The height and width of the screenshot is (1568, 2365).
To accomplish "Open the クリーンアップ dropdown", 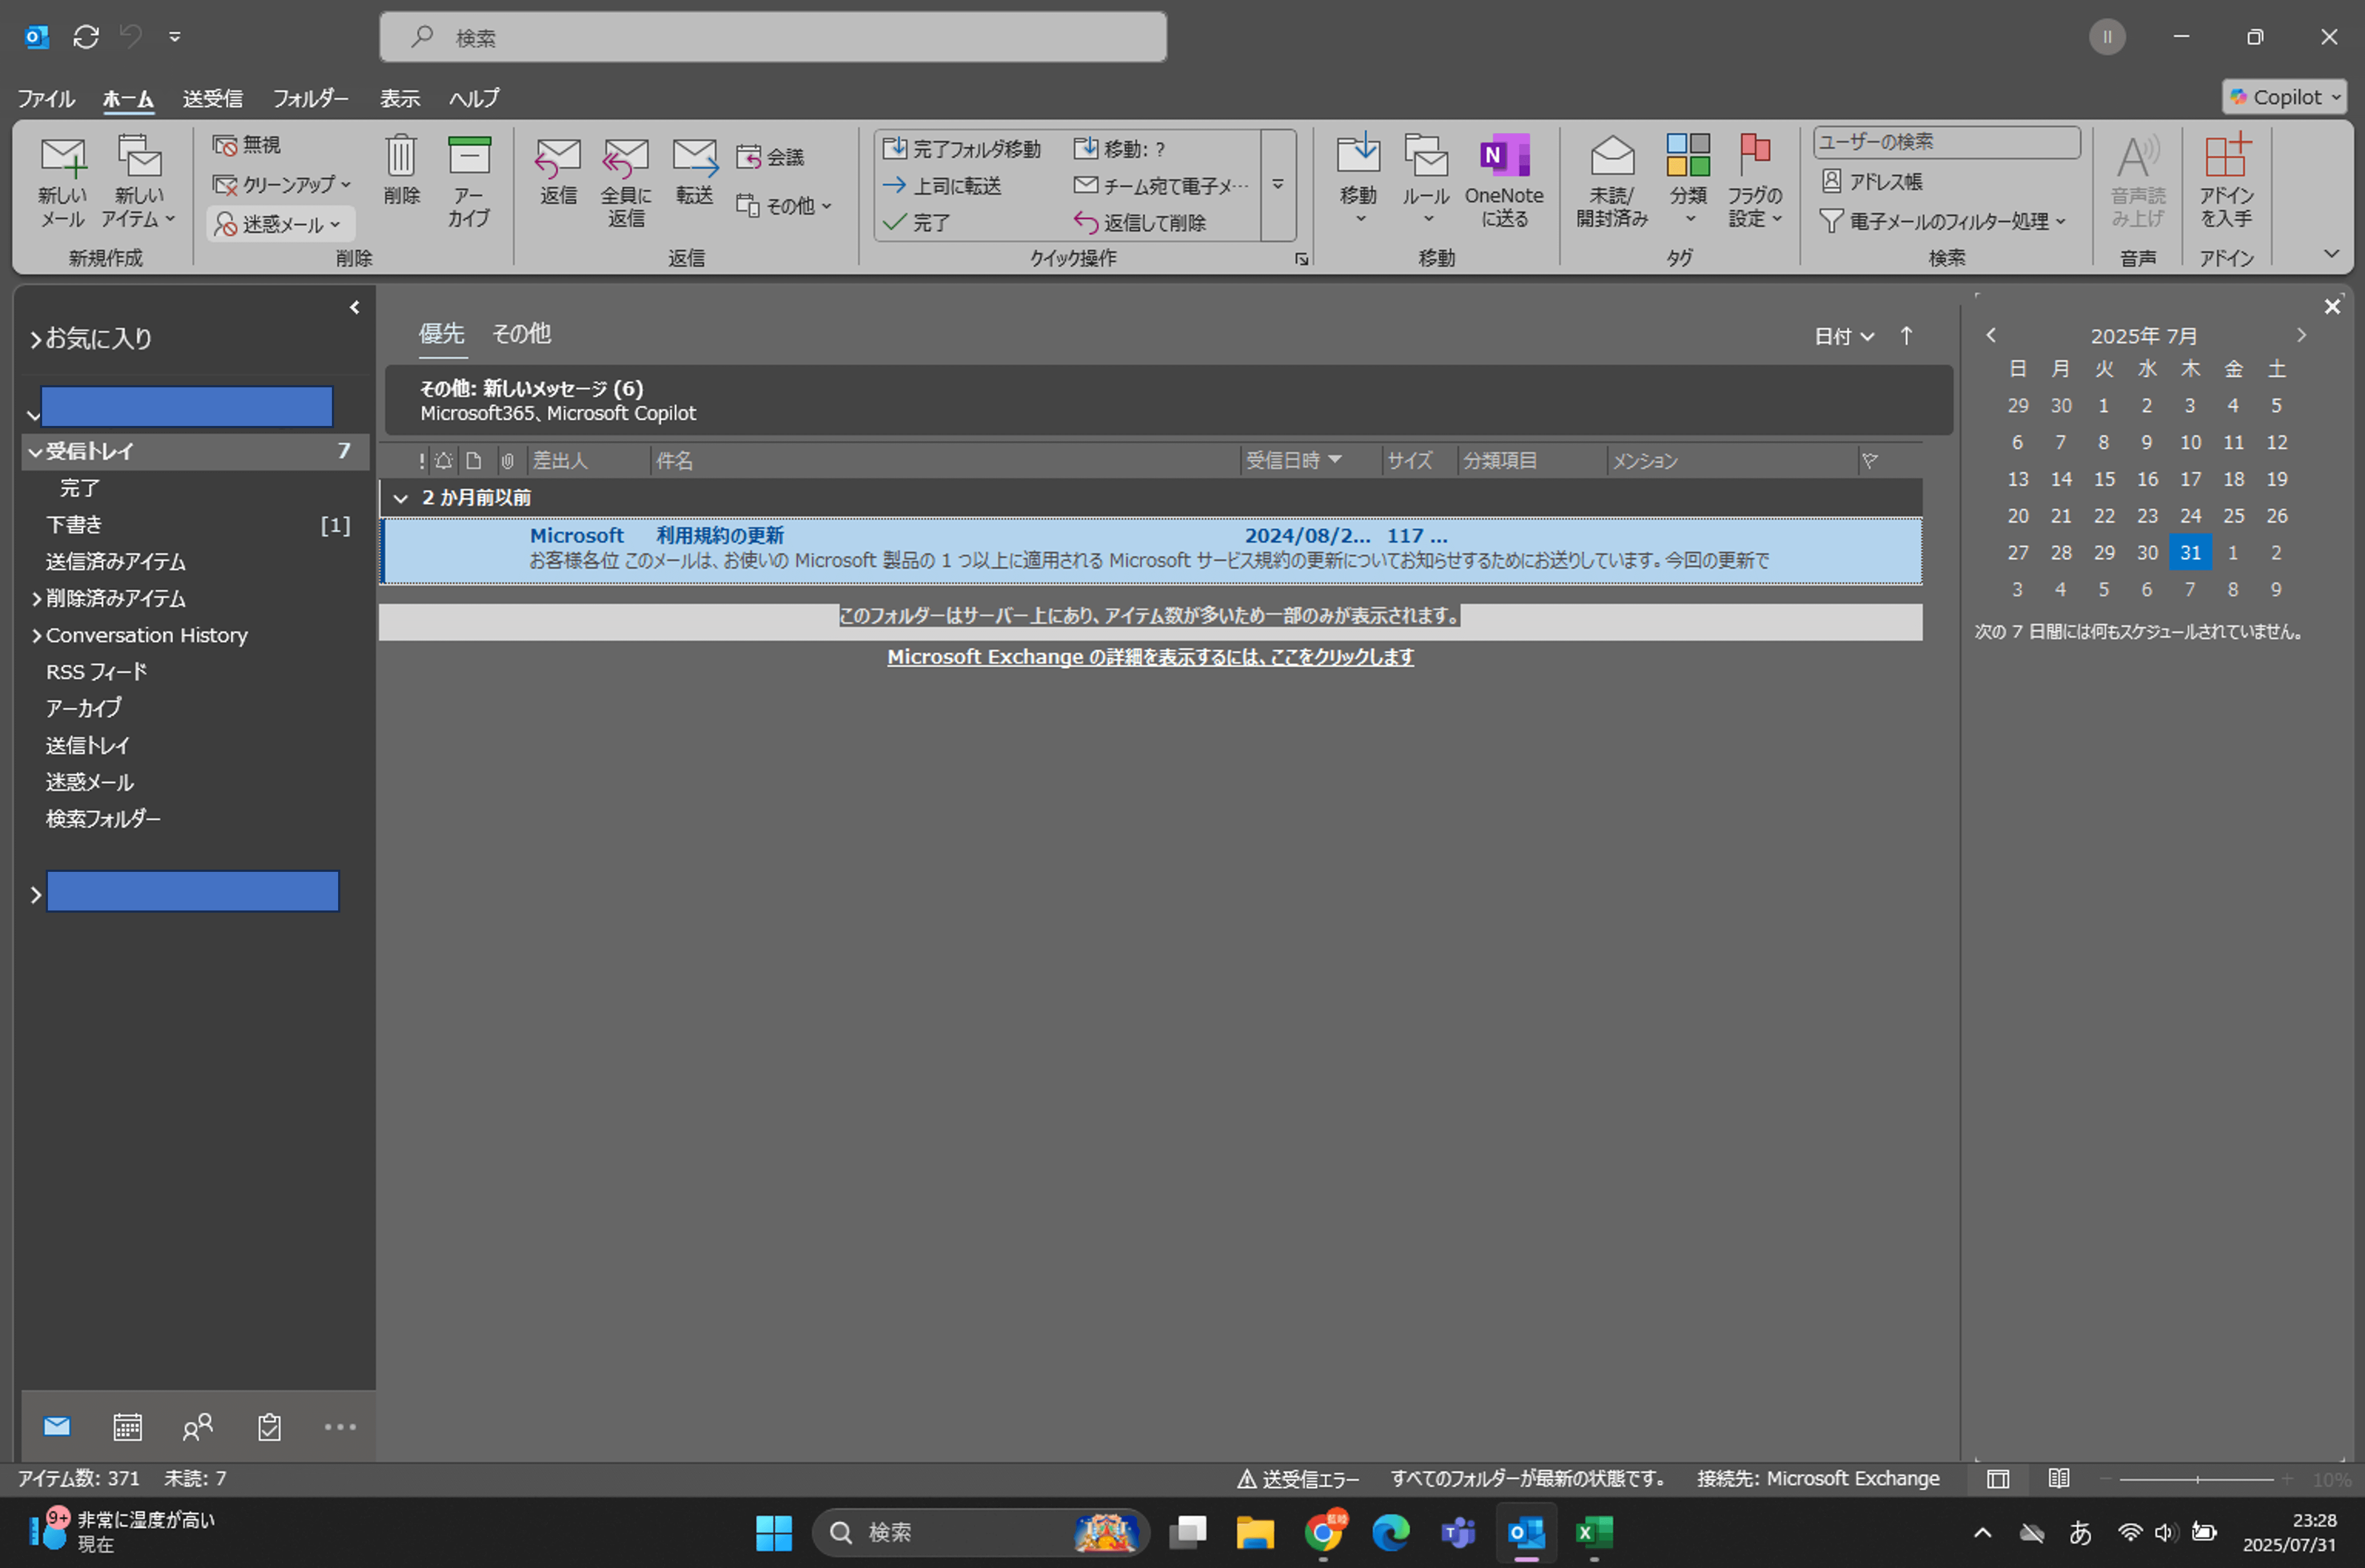I will click(x=282, y=185).
